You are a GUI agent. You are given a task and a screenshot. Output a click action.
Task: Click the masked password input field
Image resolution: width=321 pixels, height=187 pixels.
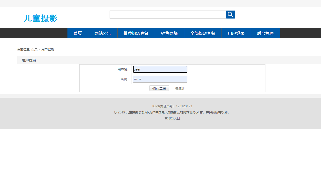160,79
